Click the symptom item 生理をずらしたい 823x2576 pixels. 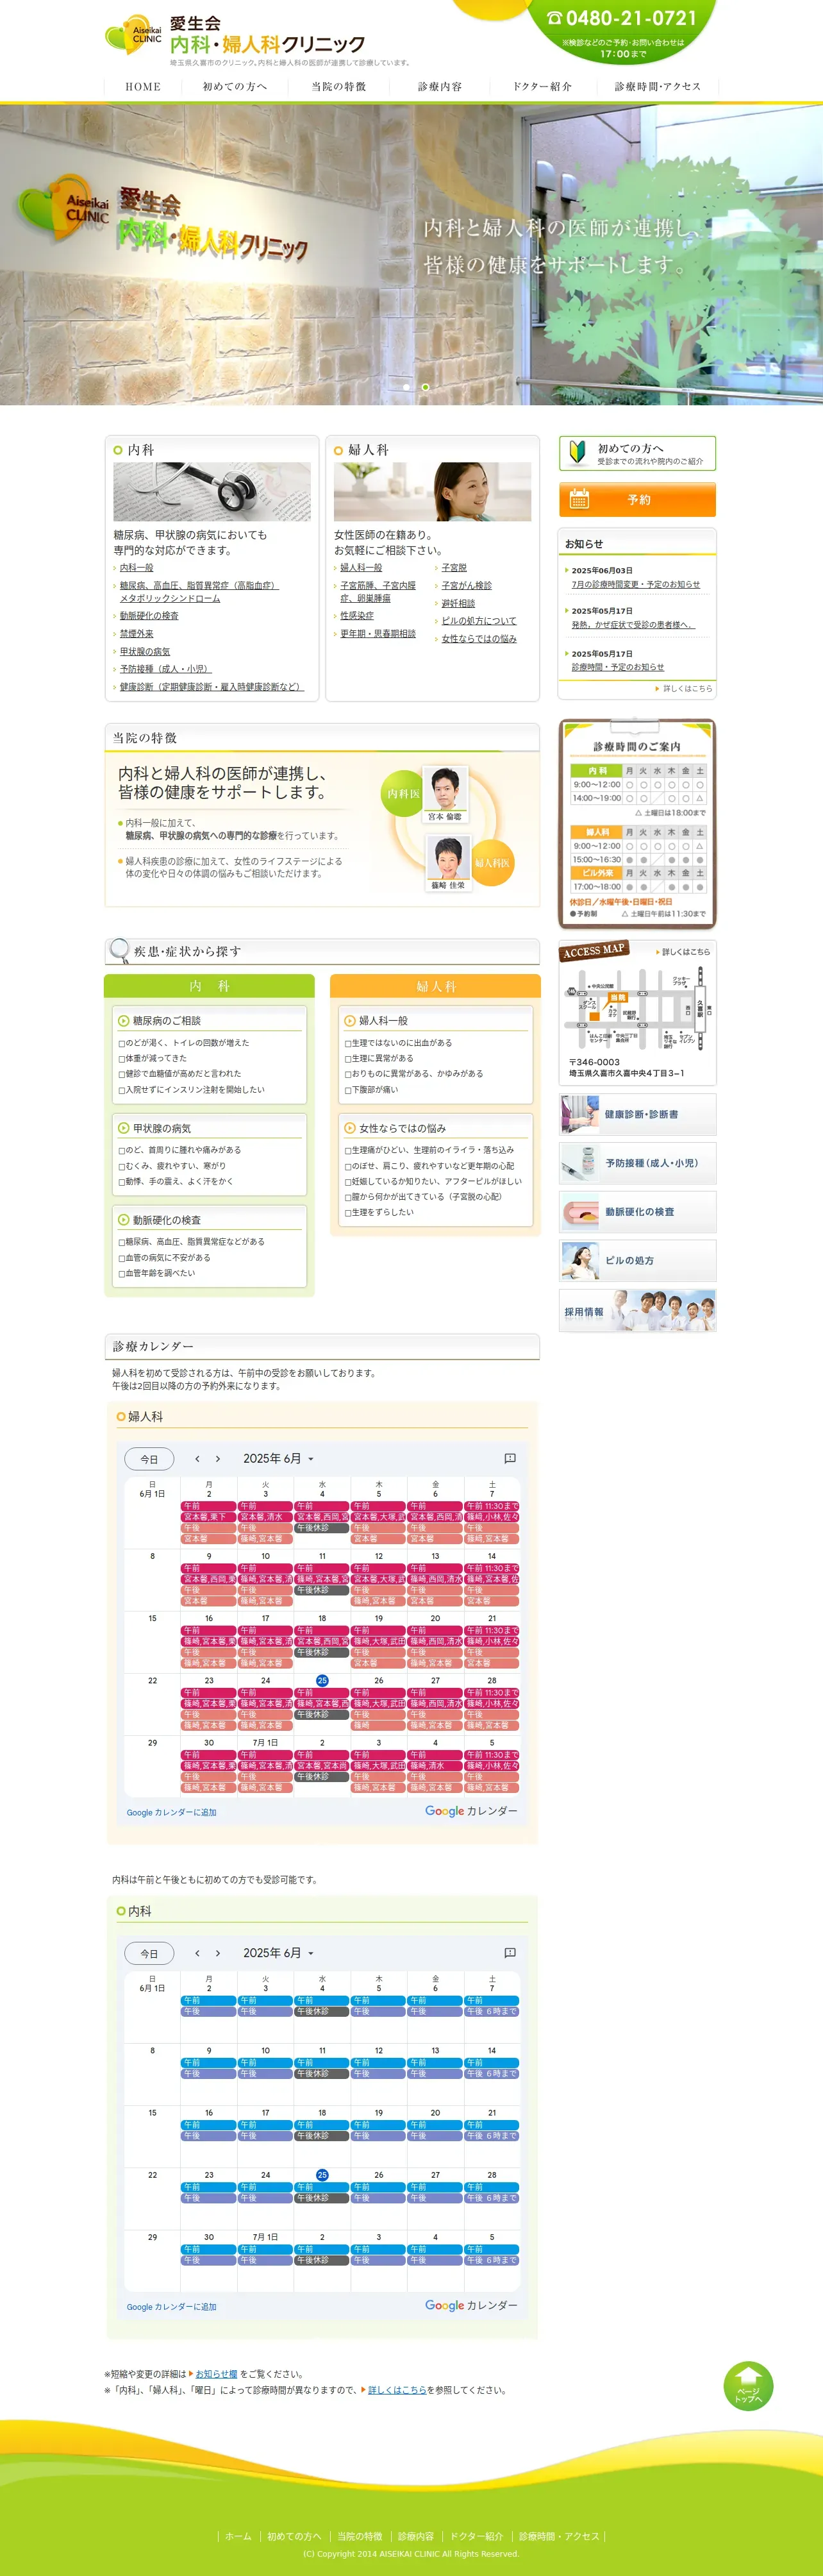[379, 1212]
